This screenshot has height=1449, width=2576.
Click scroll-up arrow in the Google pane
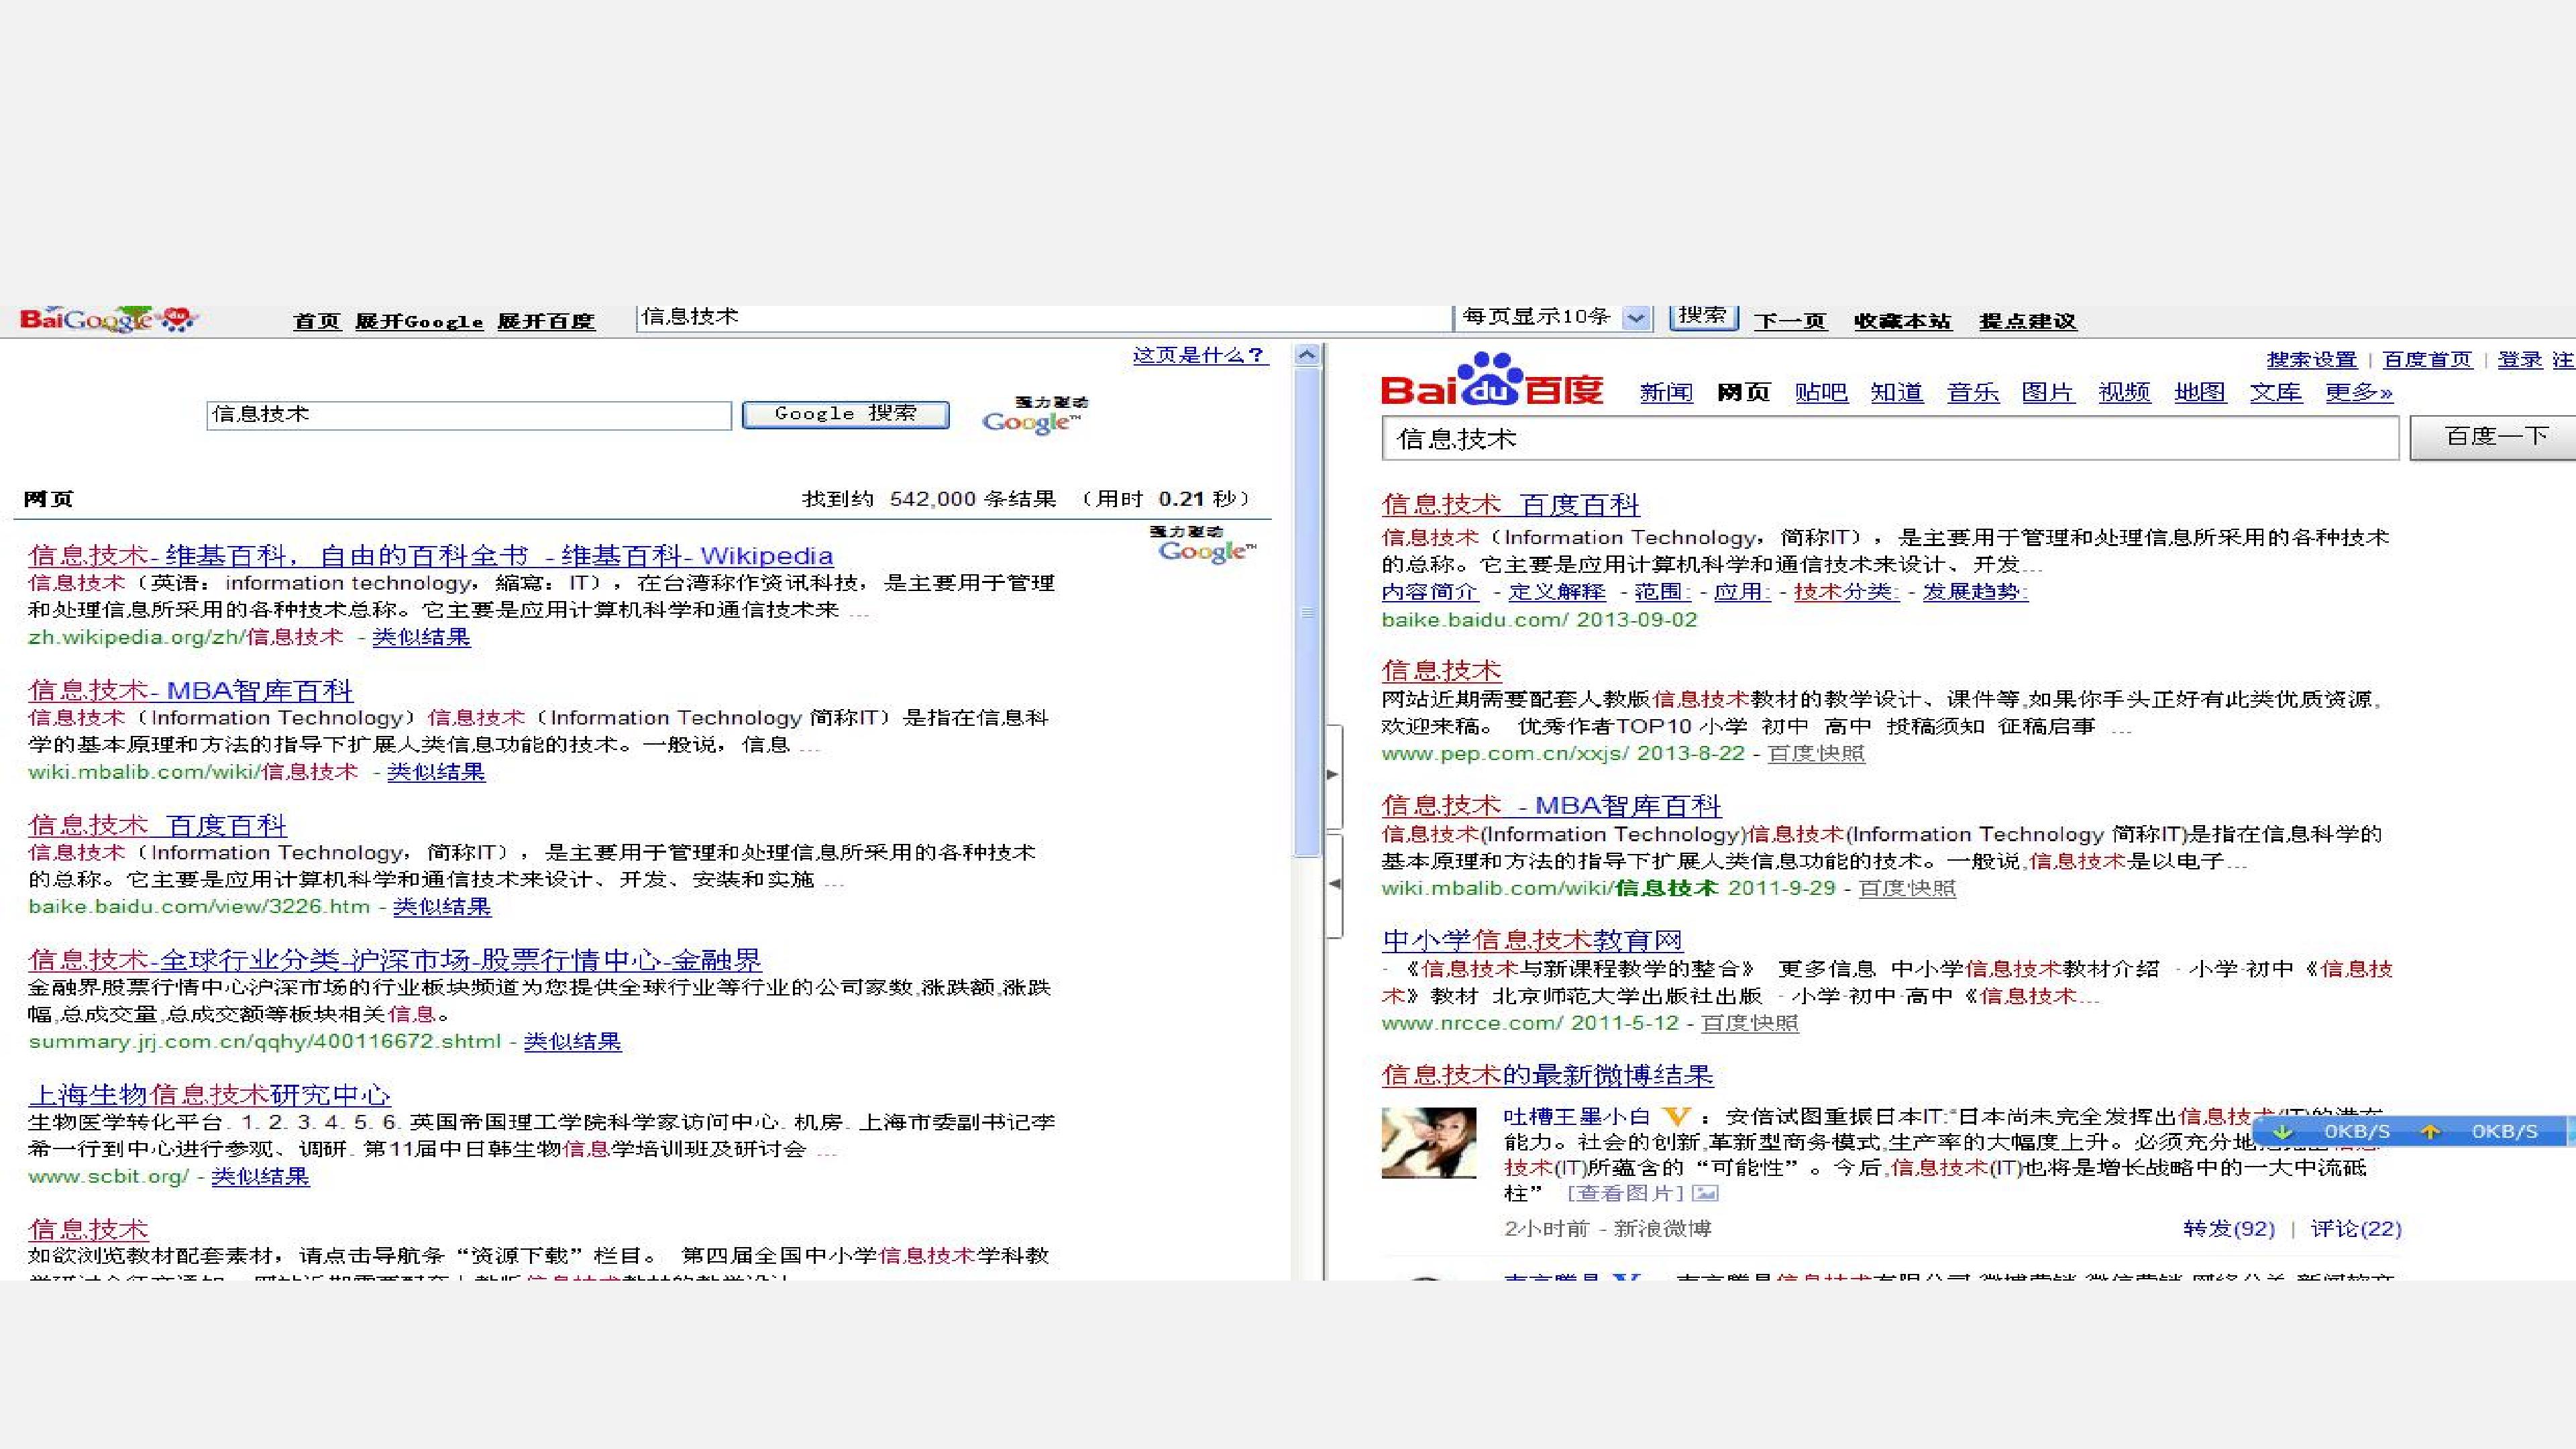pyautogui.click(x=1307, y=354)
